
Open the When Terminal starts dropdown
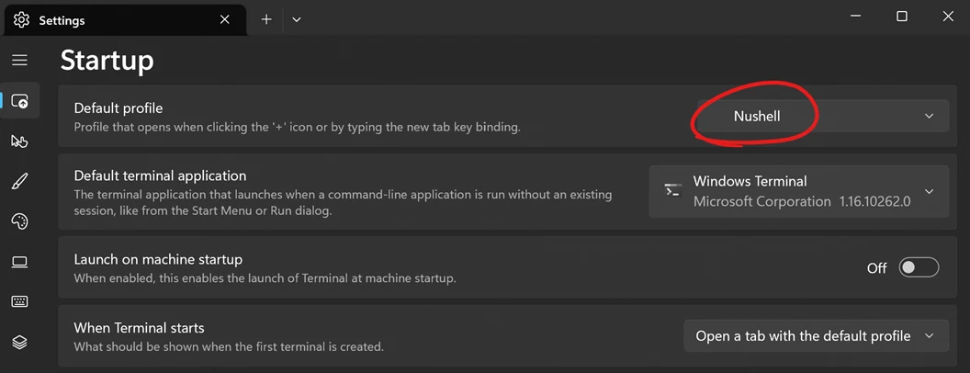point(816,336)
